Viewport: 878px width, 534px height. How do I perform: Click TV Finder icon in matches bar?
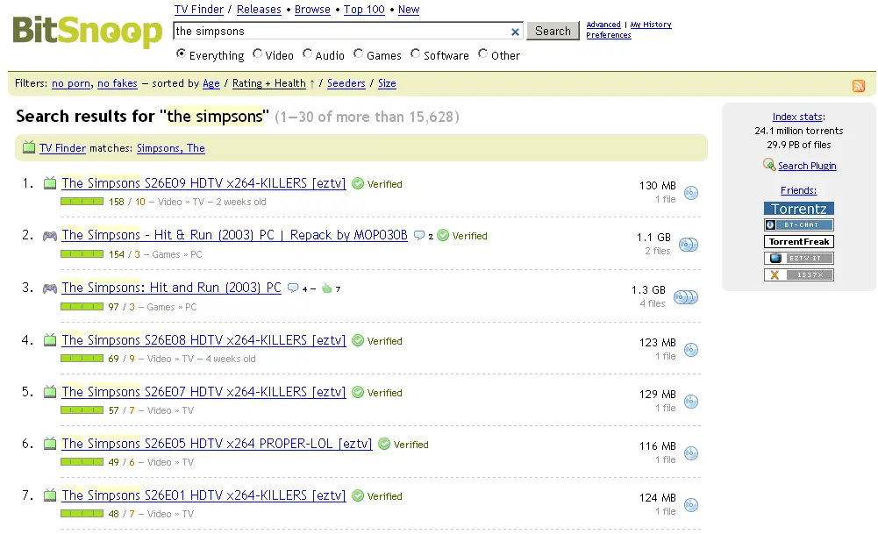click(29, 147)
